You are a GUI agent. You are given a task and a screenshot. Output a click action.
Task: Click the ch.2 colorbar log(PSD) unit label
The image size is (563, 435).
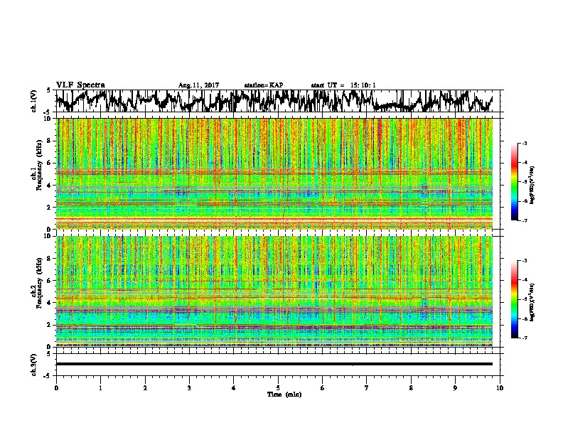point(532,302)
